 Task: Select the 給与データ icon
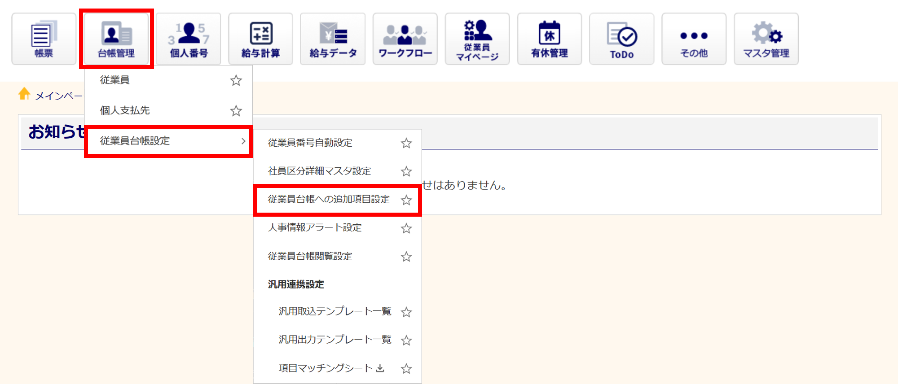(333, 39)
